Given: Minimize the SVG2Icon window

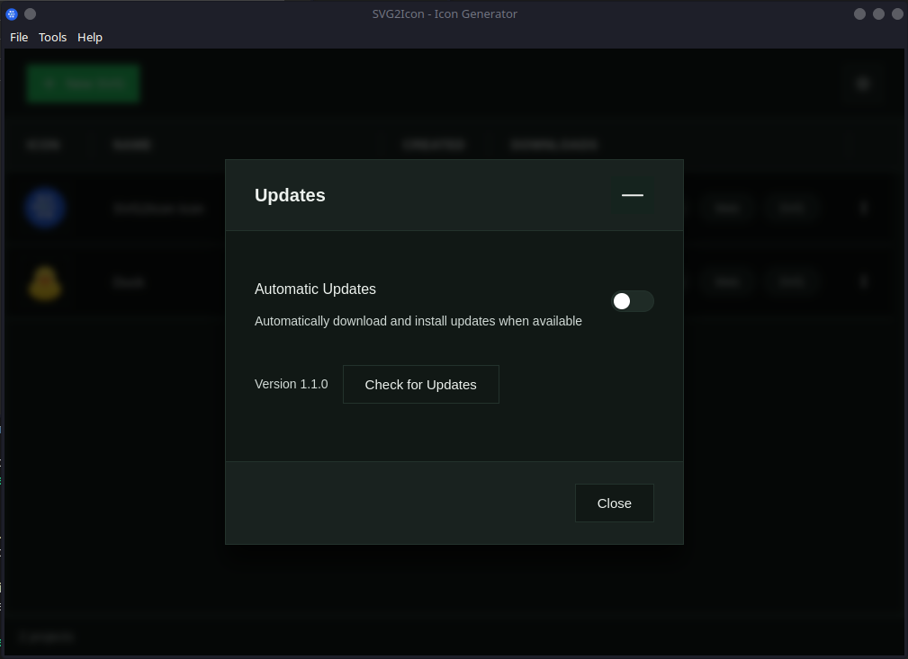Looking at the screenshot, I should (x=859, y=13).
